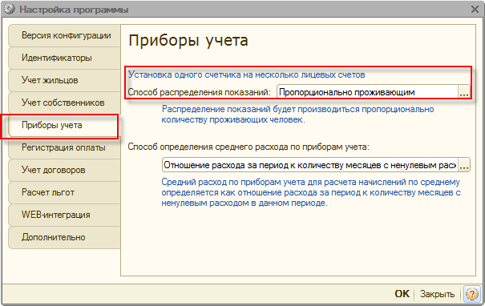
Task: Select the Учет собственников tab
Action: pyautogui.click(x=64, y=103)
